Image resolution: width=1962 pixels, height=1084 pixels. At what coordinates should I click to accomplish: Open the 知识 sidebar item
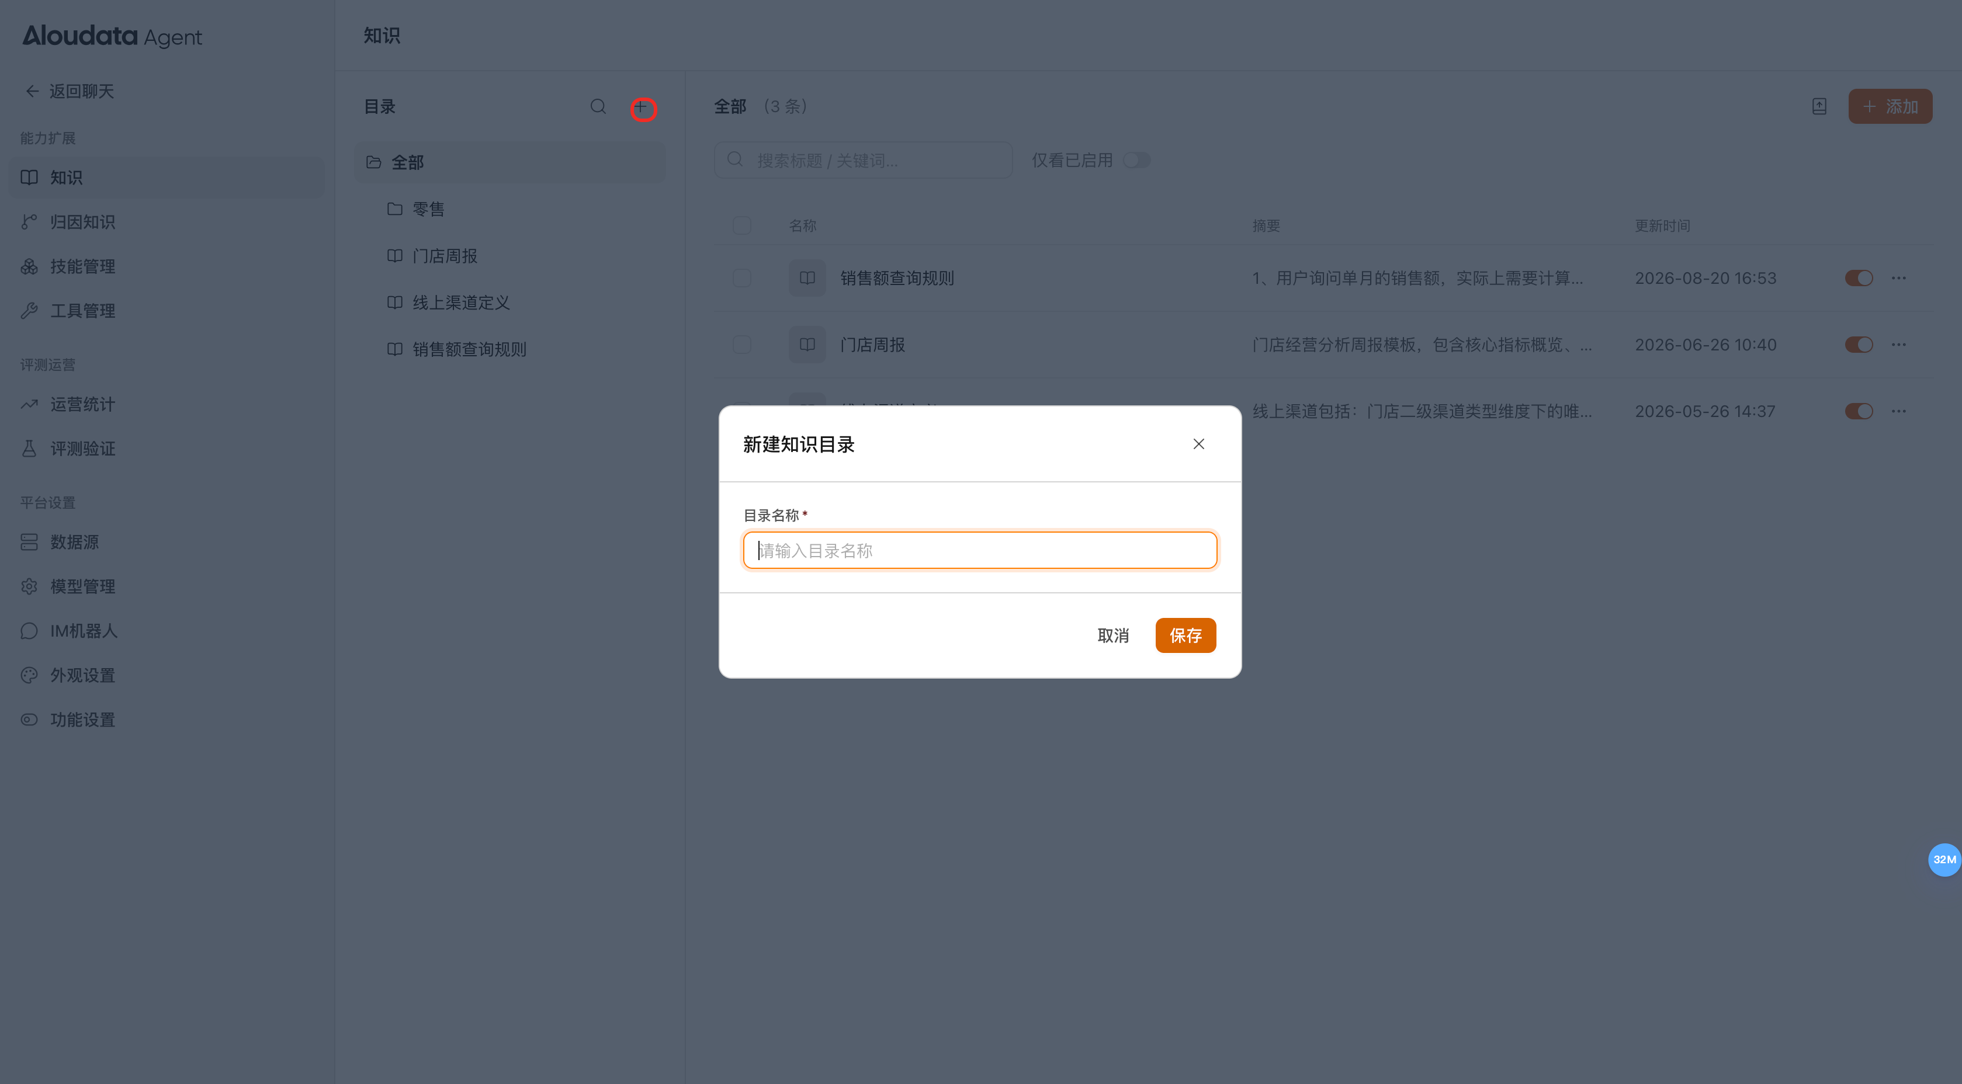166,178
